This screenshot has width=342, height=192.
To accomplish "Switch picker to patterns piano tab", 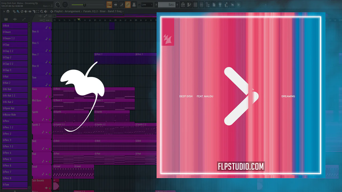I will (6, 19).
